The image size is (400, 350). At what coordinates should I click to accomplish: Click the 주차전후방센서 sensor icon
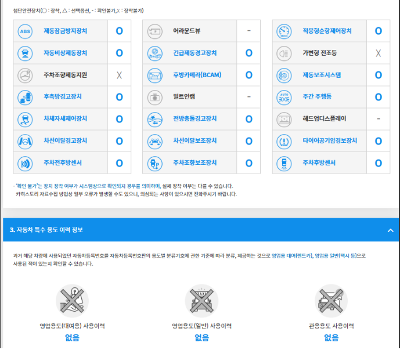[x=25, y=164]
